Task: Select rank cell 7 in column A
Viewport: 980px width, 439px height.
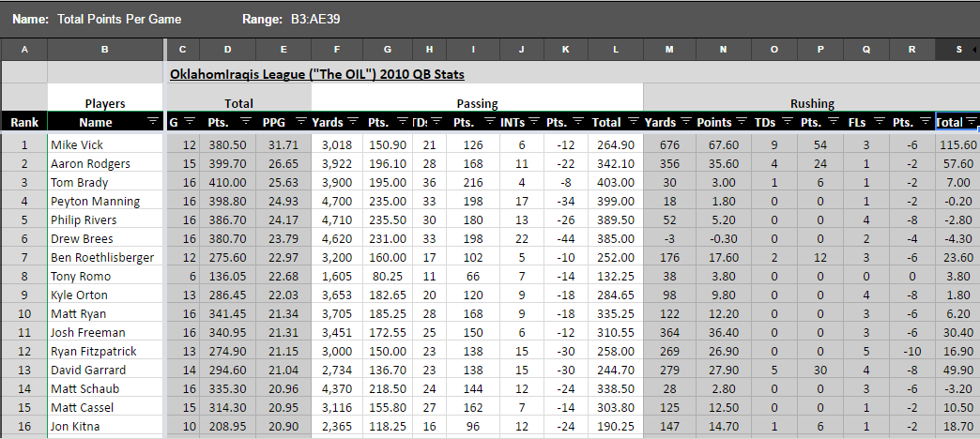Action: point(23,257)
